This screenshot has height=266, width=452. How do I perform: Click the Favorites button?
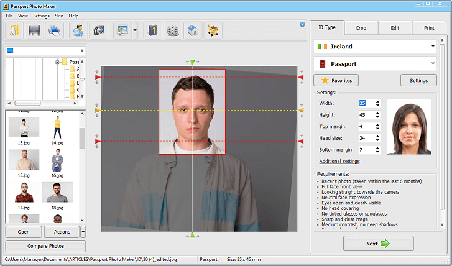point(336,80)
